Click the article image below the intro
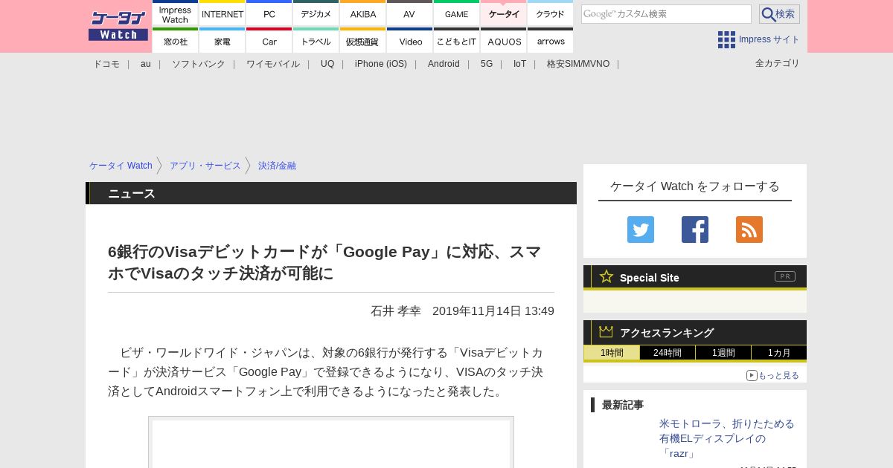Screen dimensions: 893x468 (x=331, y=442)
